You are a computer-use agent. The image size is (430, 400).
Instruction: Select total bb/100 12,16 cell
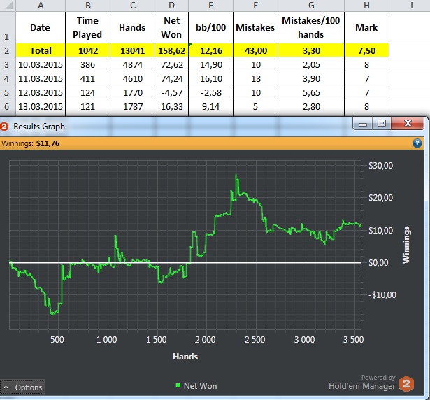pyautogui.click(x=211, y=50)
